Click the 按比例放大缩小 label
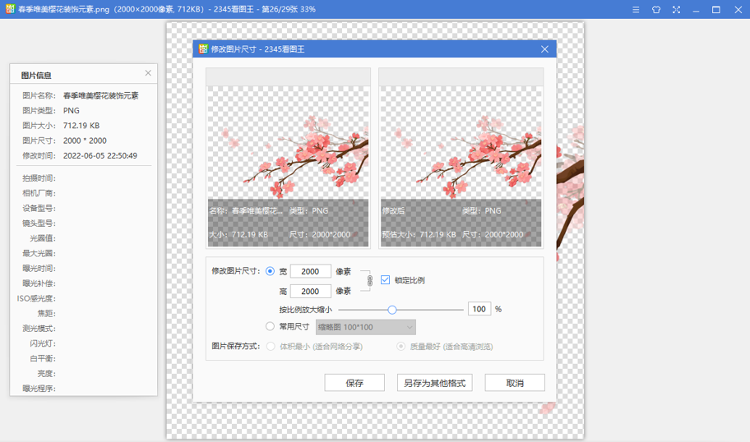The height and width of the screenshot is (442, 750). 306,310
